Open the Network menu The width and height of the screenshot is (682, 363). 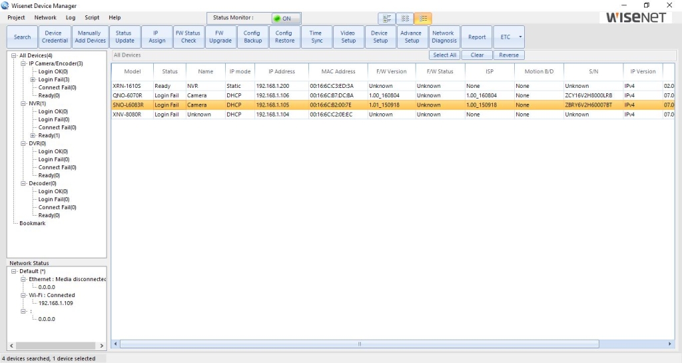point(45,17)
